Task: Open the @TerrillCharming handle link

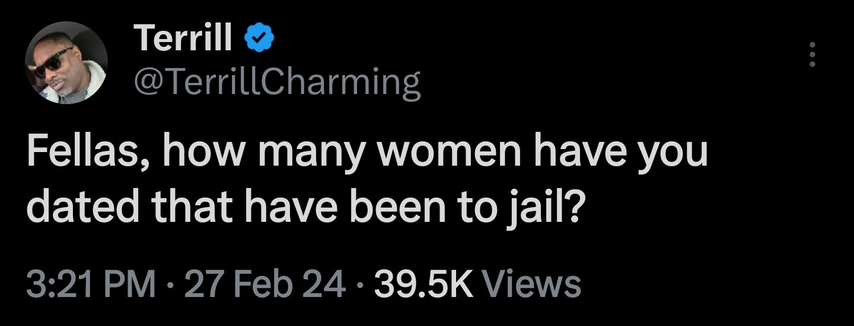Action: (278, 83)
